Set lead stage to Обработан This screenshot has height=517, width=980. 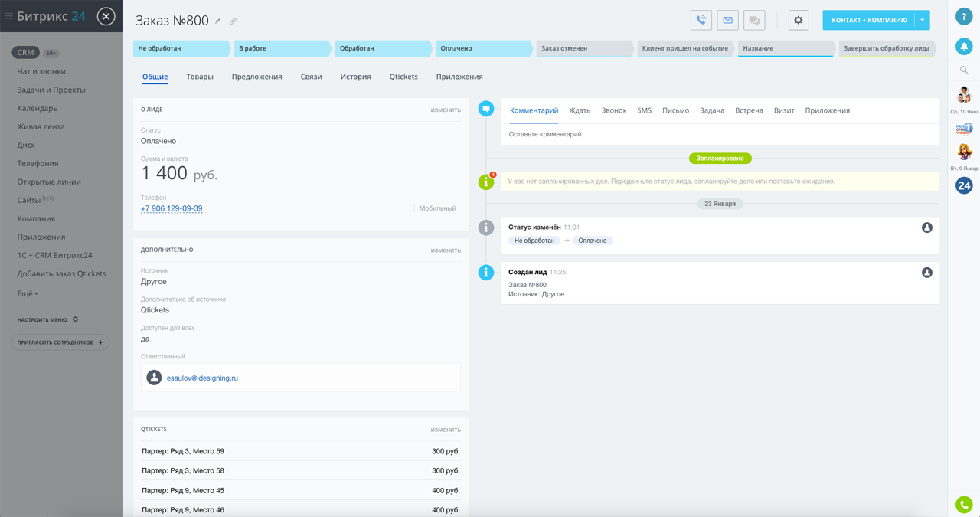coord(381,48)
